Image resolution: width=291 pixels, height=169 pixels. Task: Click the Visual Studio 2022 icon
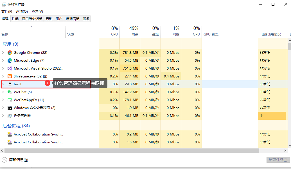pos(10,68)
